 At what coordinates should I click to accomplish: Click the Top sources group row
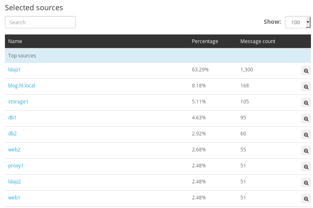pos(158,55)
